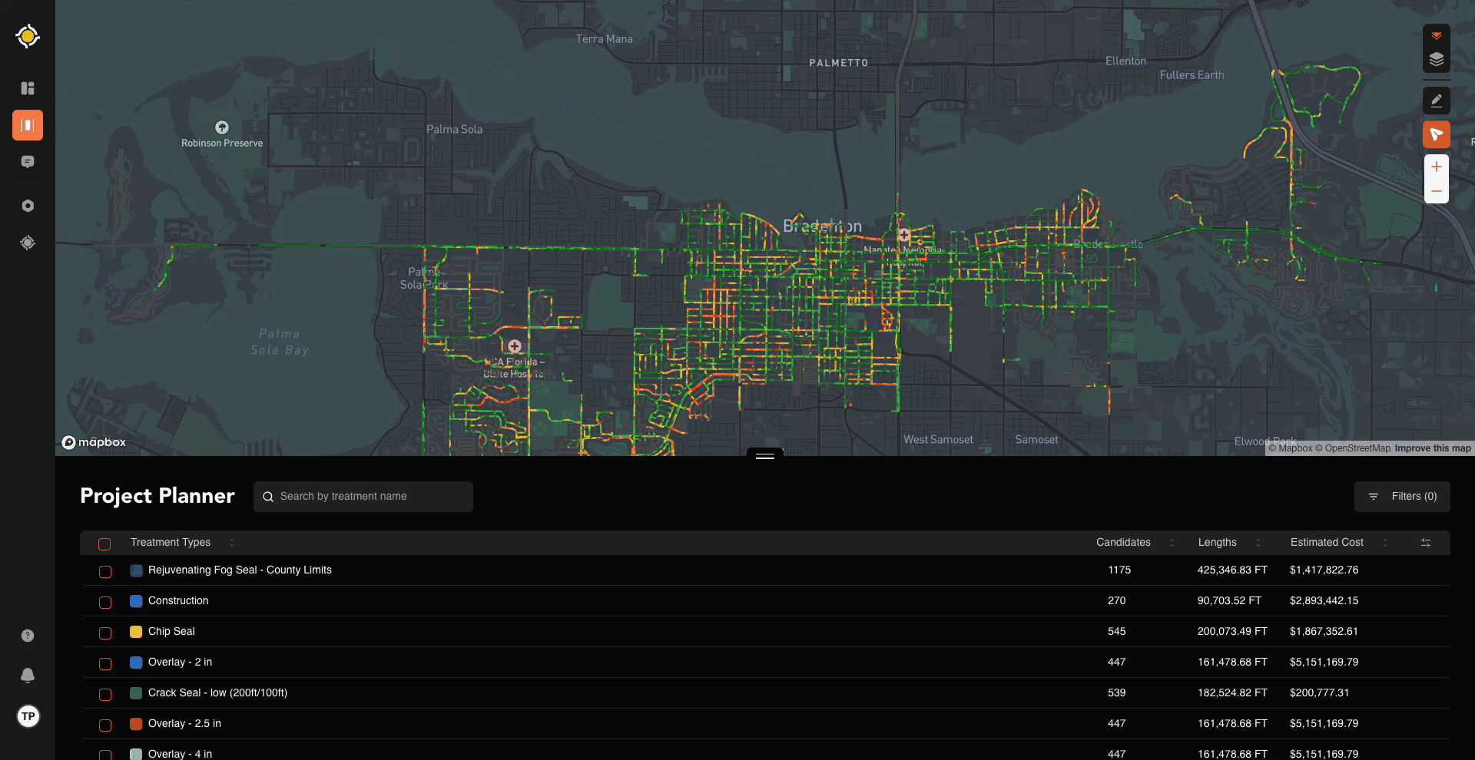The image size is (1475, 760).
Task: Open the comments chat icon in sidebar
Action: (28, 162)
